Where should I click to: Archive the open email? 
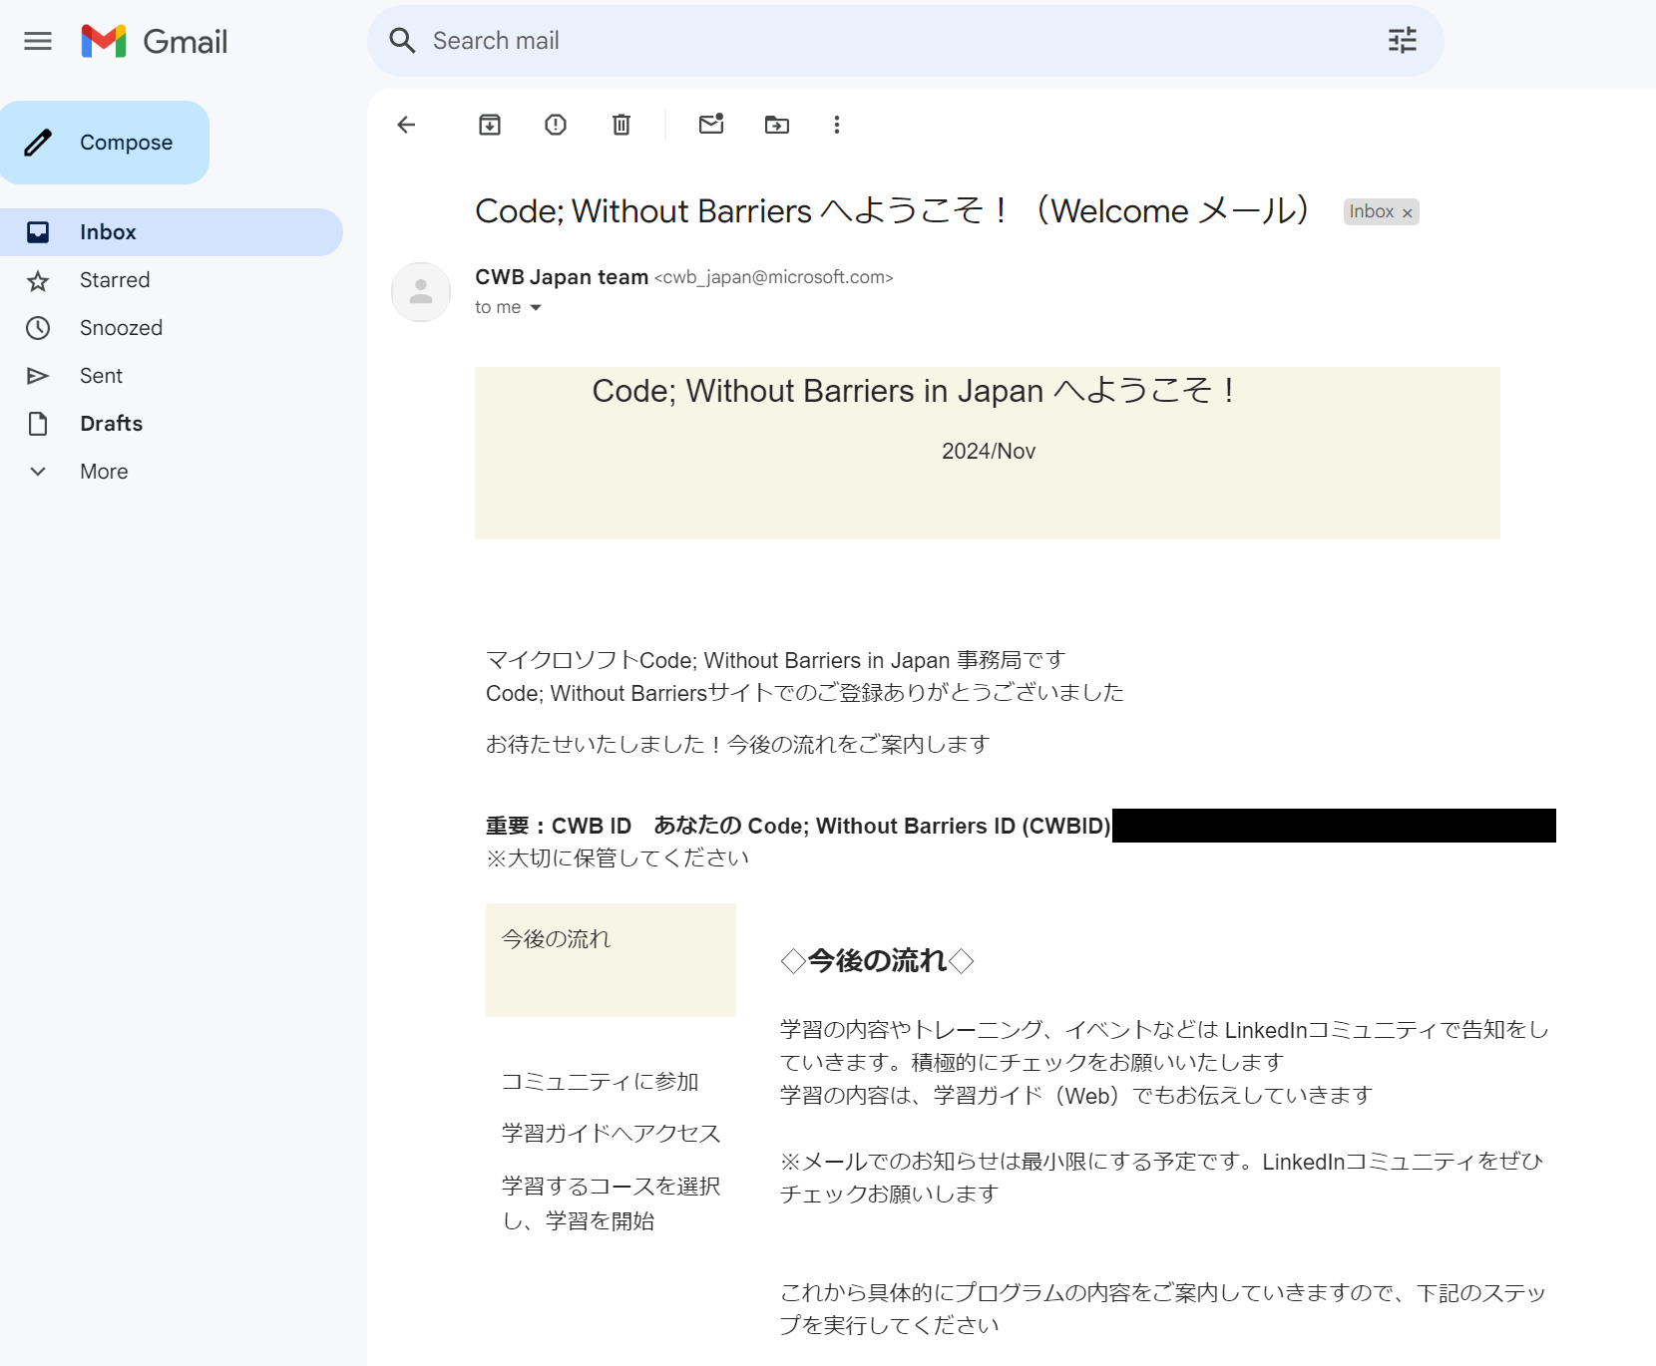coord(489,125)
